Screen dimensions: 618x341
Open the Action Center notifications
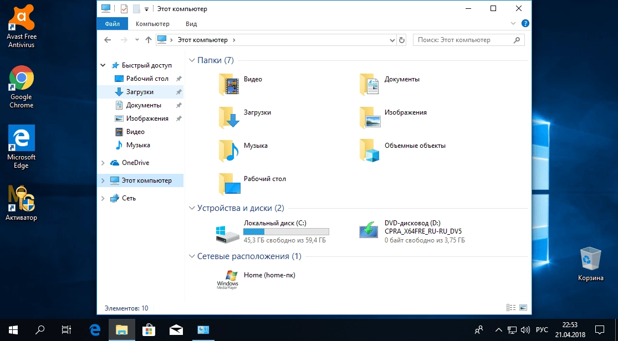[x=600, y=330]
